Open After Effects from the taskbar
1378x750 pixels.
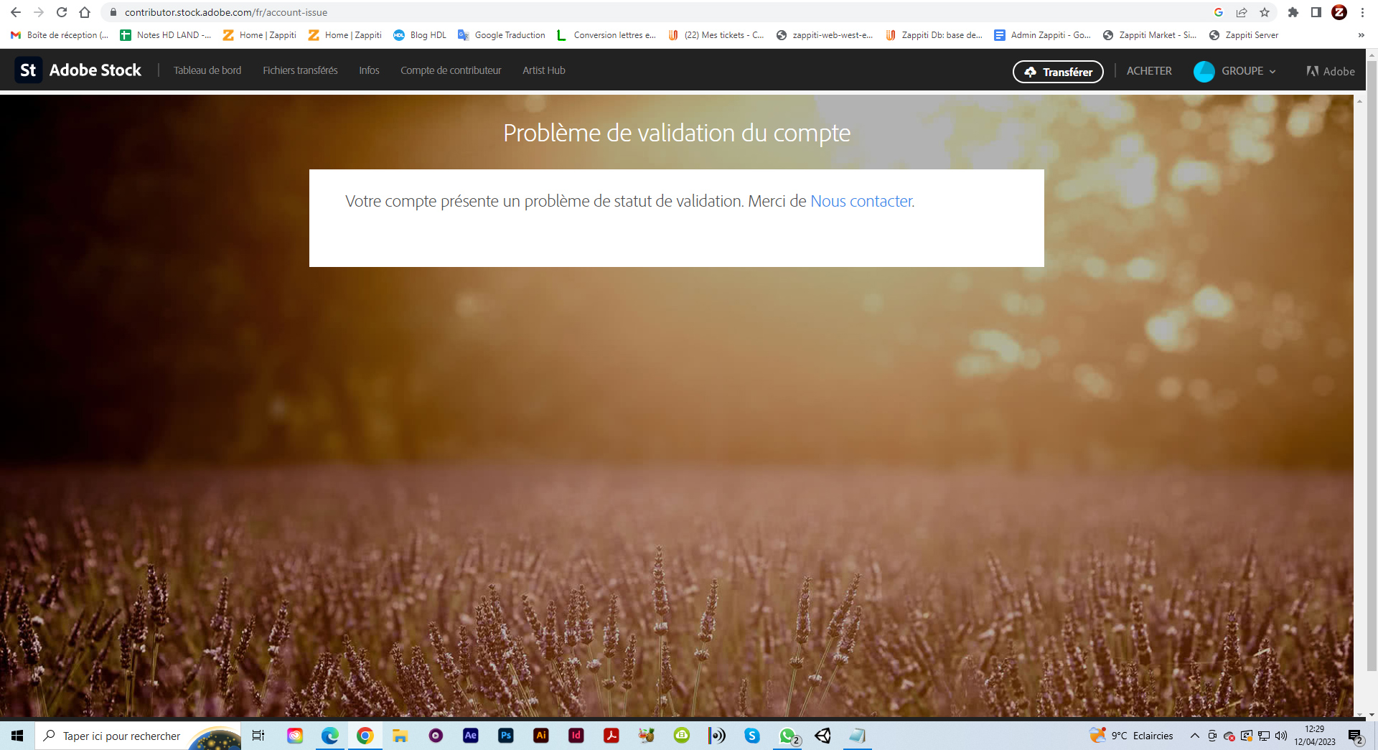[x=470, y=736]
